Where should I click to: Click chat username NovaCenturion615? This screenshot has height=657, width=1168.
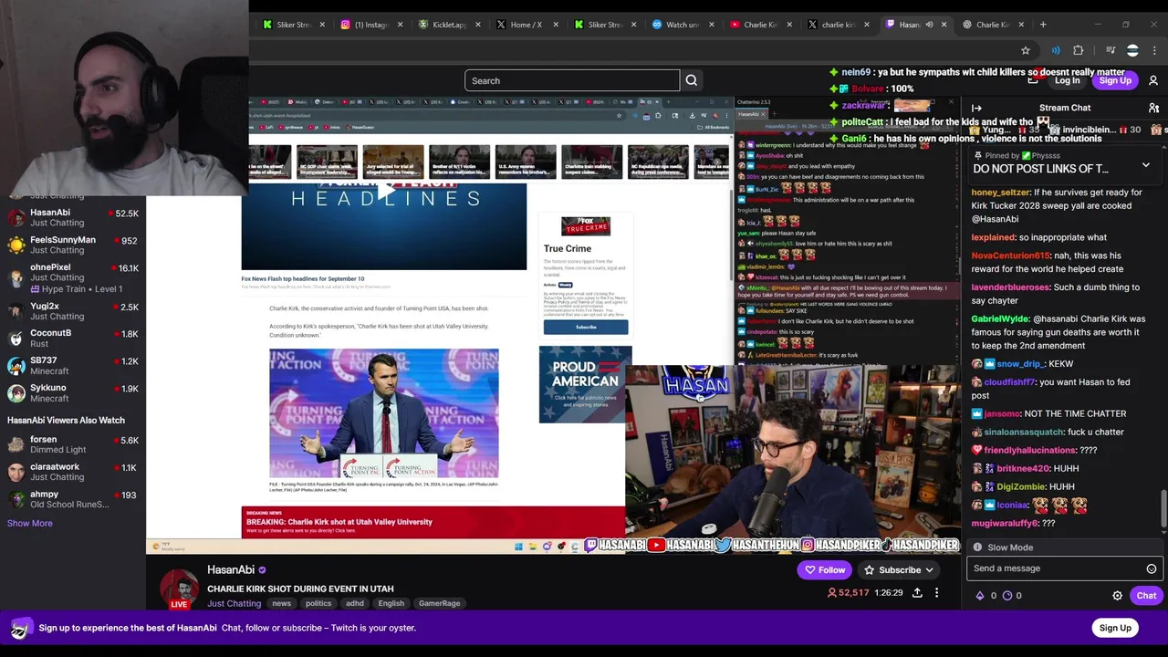(x=1010, y=256)
